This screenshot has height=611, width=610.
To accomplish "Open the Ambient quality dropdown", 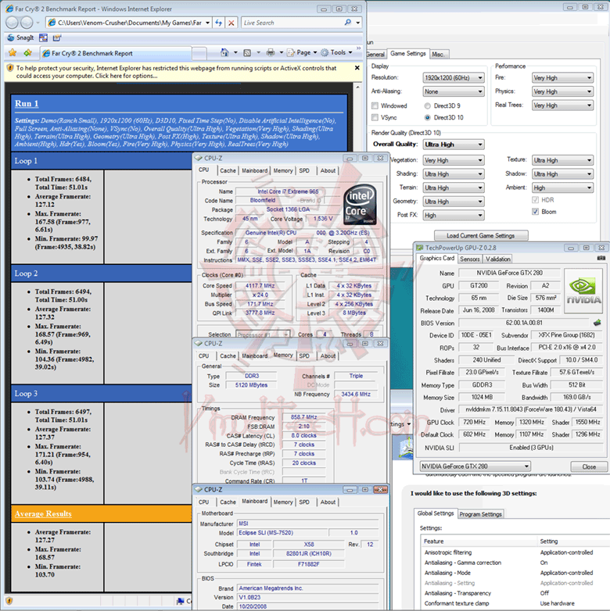I will [x=563, y=188].
